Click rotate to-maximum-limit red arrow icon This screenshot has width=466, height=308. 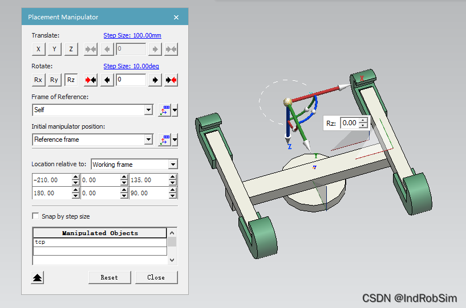(171, 80)
